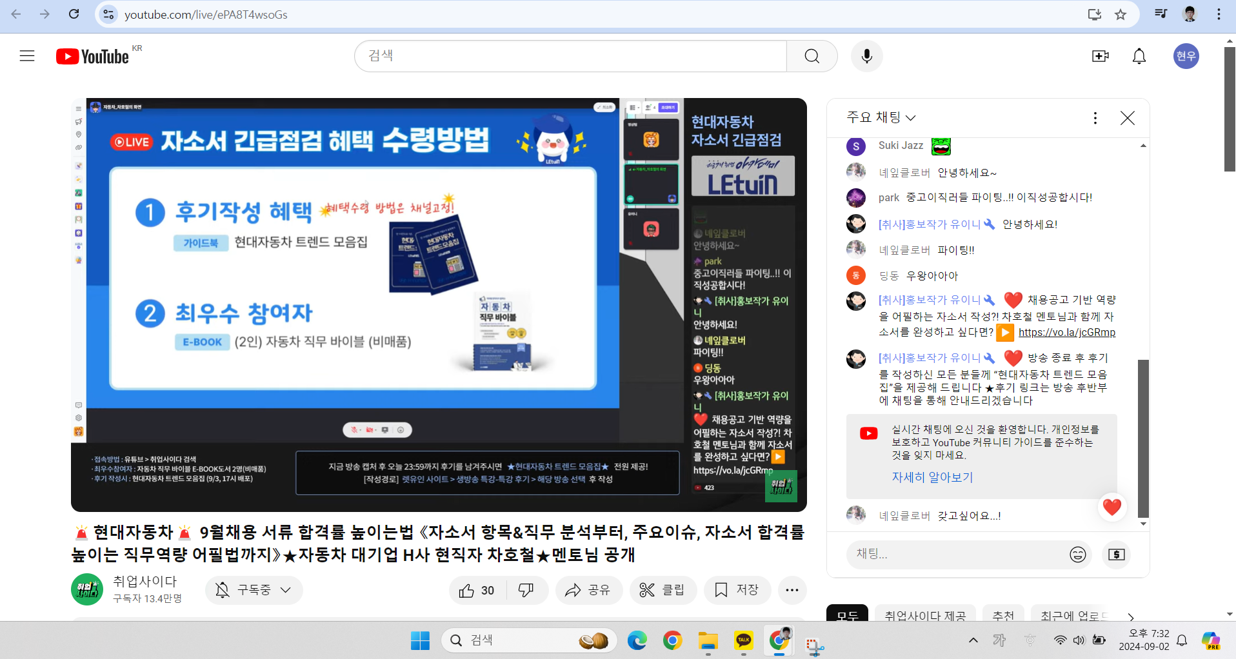Open the emoji picker in chat
The height and width of the screenshot is (659, 1236).
click(x=1077, y=555)
